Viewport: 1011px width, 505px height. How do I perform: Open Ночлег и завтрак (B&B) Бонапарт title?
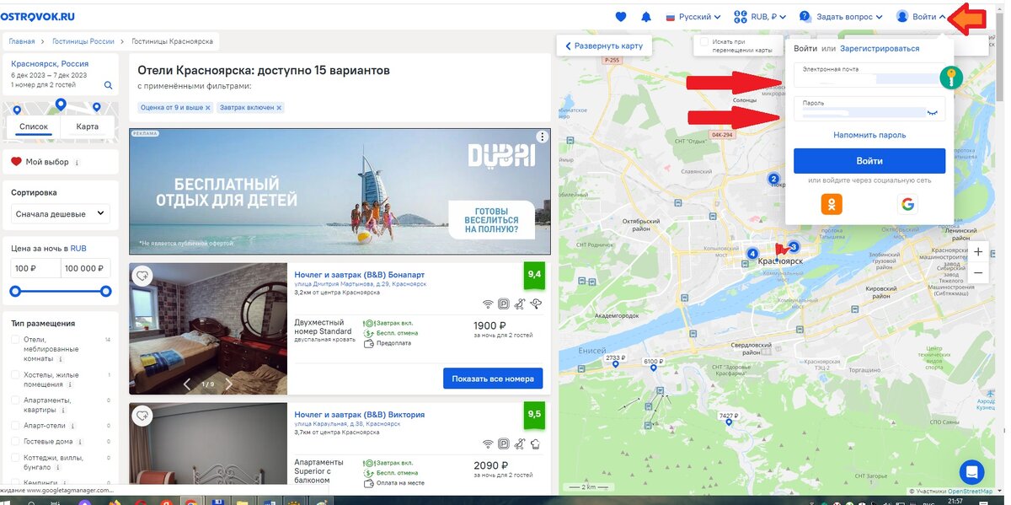tap(360, 275)
